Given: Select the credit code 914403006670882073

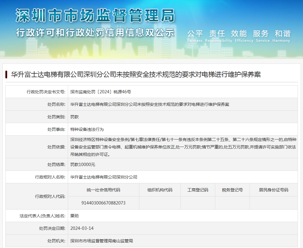Looking at the screenshot, I should pyautogui.click(x=103, y=203).
